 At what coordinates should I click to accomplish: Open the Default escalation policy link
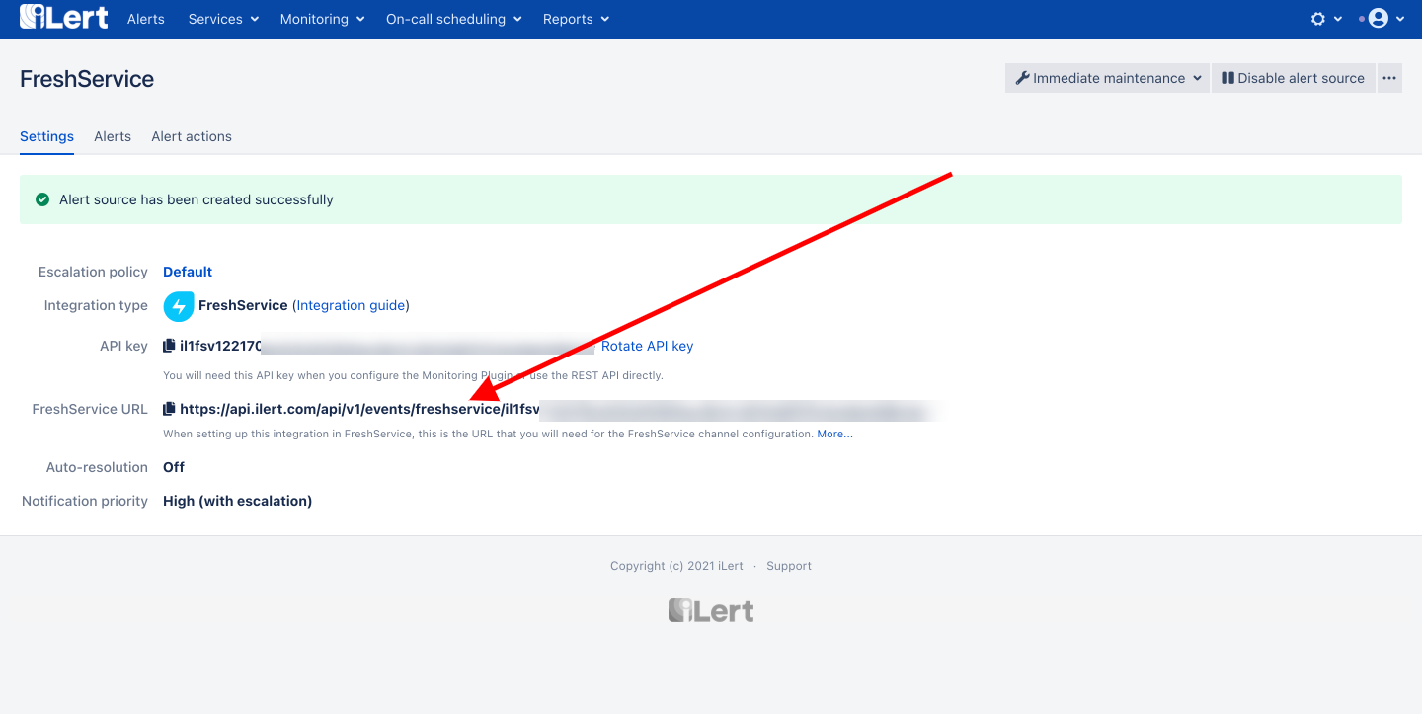coord(188,272)
